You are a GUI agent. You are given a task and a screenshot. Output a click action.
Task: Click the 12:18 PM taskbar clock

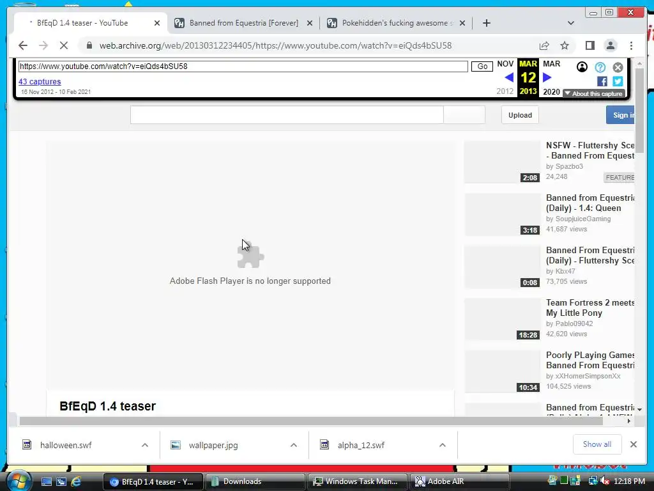(x=629, y=481)
